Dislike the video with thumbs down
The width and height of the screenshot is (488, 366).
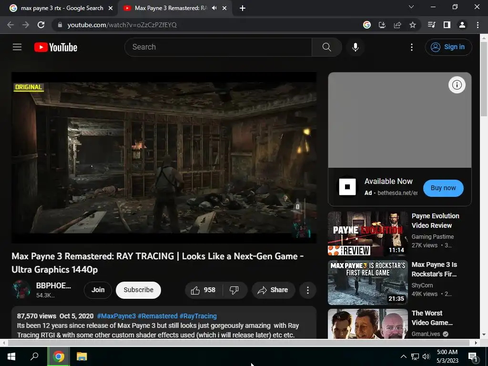point(234,290)
